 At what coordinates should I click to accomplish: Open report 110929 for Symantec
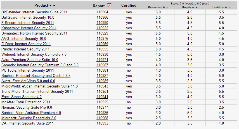(x=102, y=33)
